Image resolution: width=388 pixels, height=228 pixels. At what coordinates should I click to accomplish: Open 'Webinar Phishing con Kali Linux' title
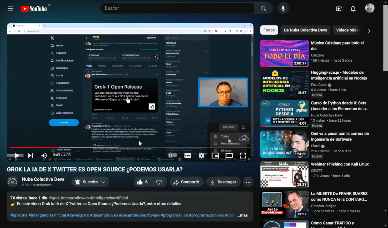tap(340, 164)
